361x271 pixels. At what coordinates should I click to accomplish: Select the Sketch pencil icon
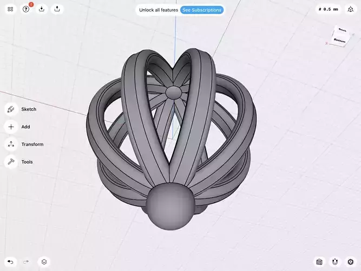11,109
